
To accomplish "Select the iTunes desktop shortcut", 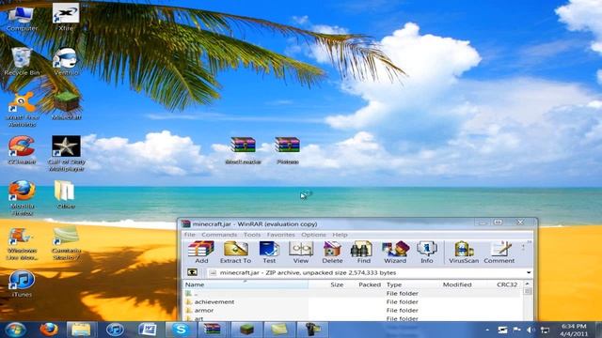I will click(x=22, y=284).
